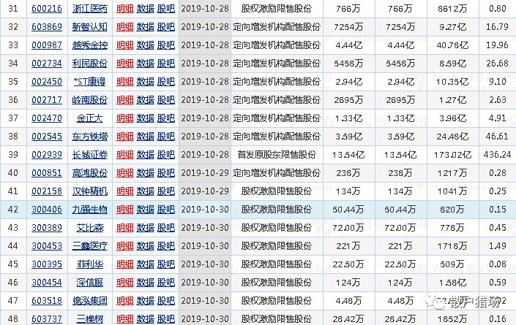Click stock code 002717

click(47, 100)
